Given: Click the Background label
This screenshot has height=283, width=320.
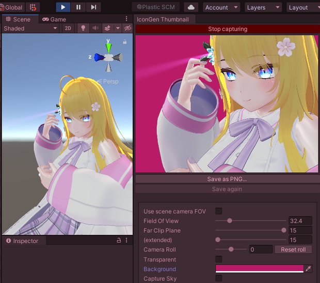Looking at the screenshot, I should 159,269.
